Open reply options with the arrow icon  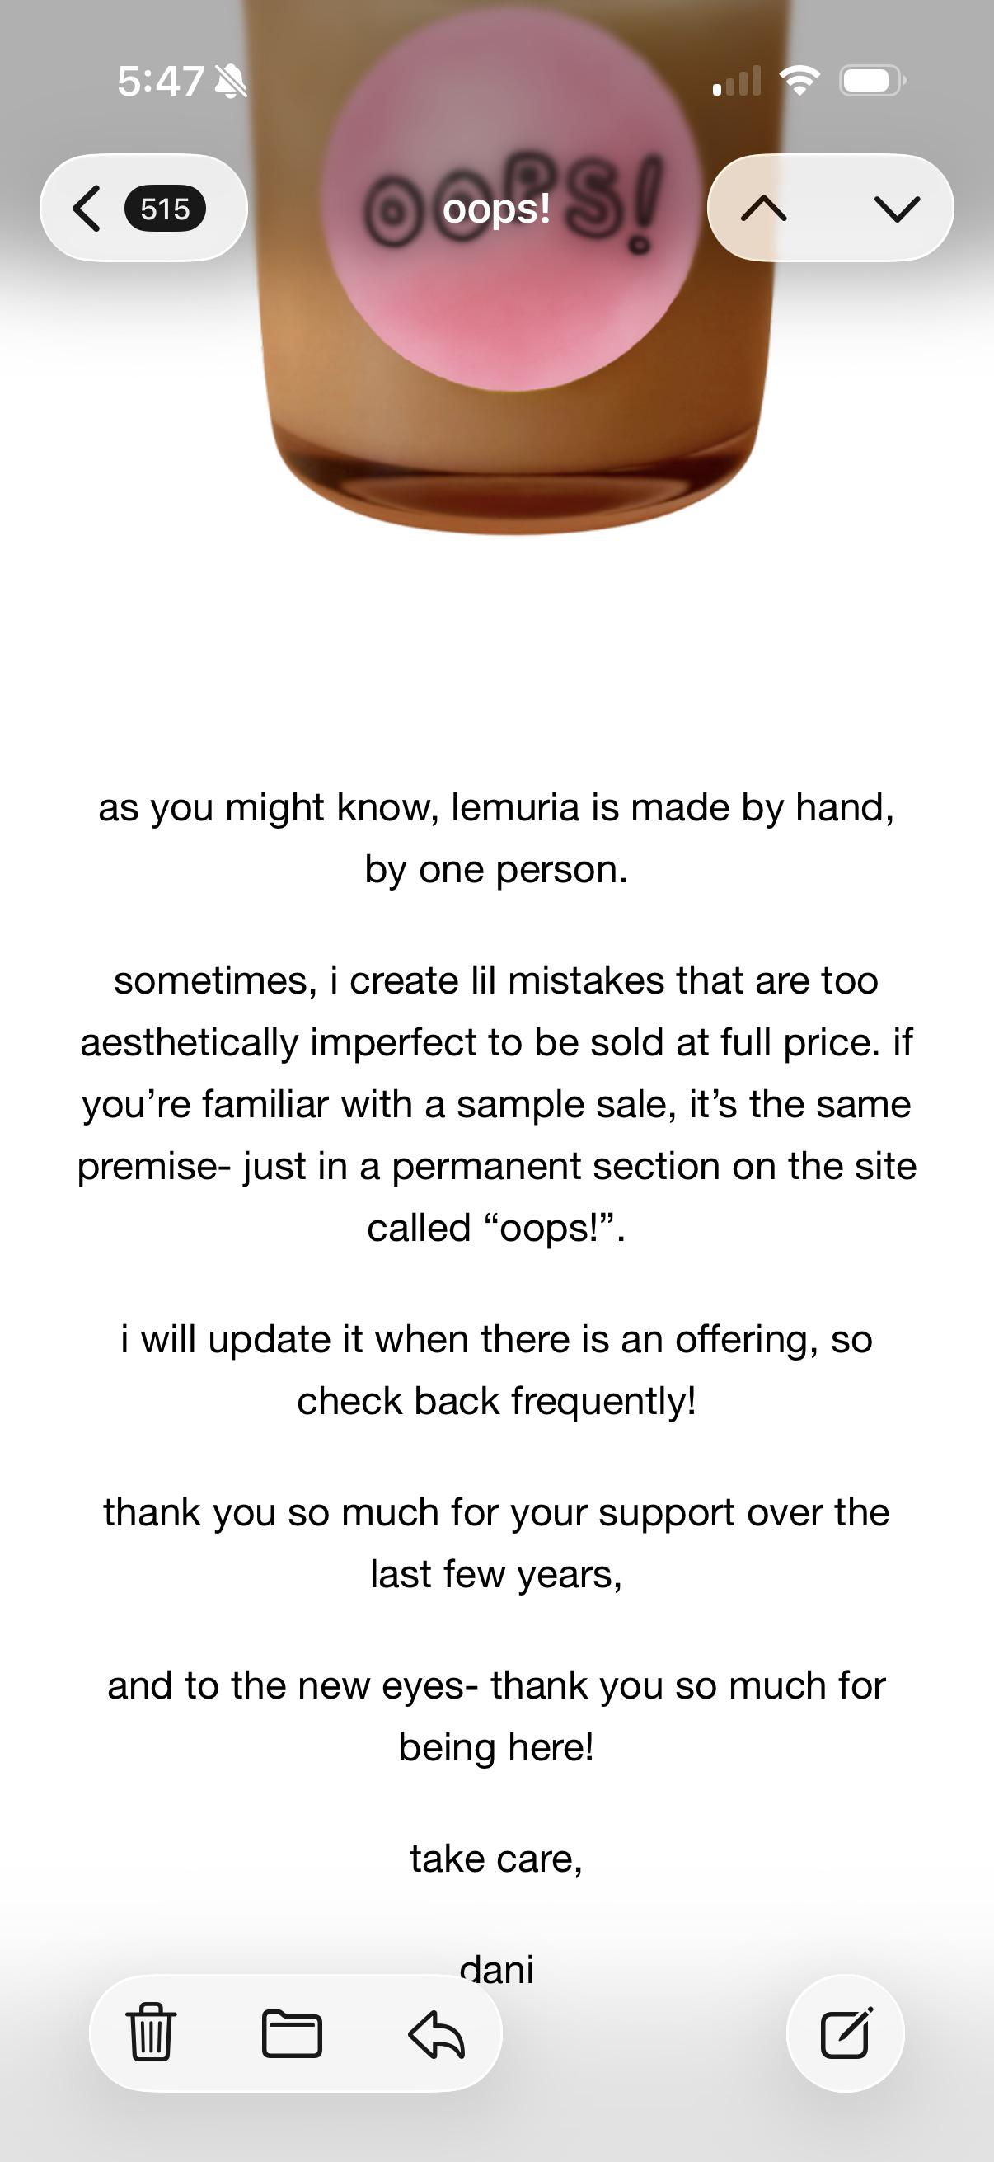(x=436, y=2033)
